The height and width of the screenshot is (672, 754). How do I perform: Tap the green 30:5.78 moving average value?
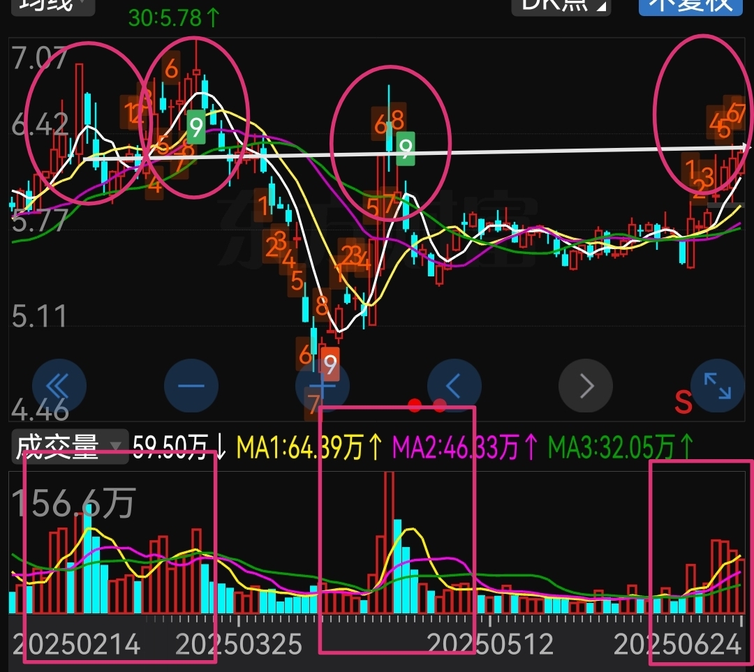[174, 18]
